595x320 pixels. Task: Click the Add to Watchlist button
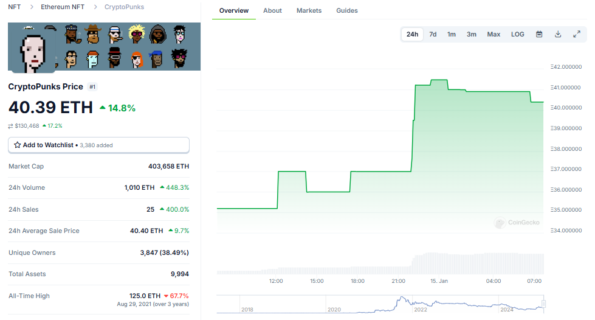98,145
